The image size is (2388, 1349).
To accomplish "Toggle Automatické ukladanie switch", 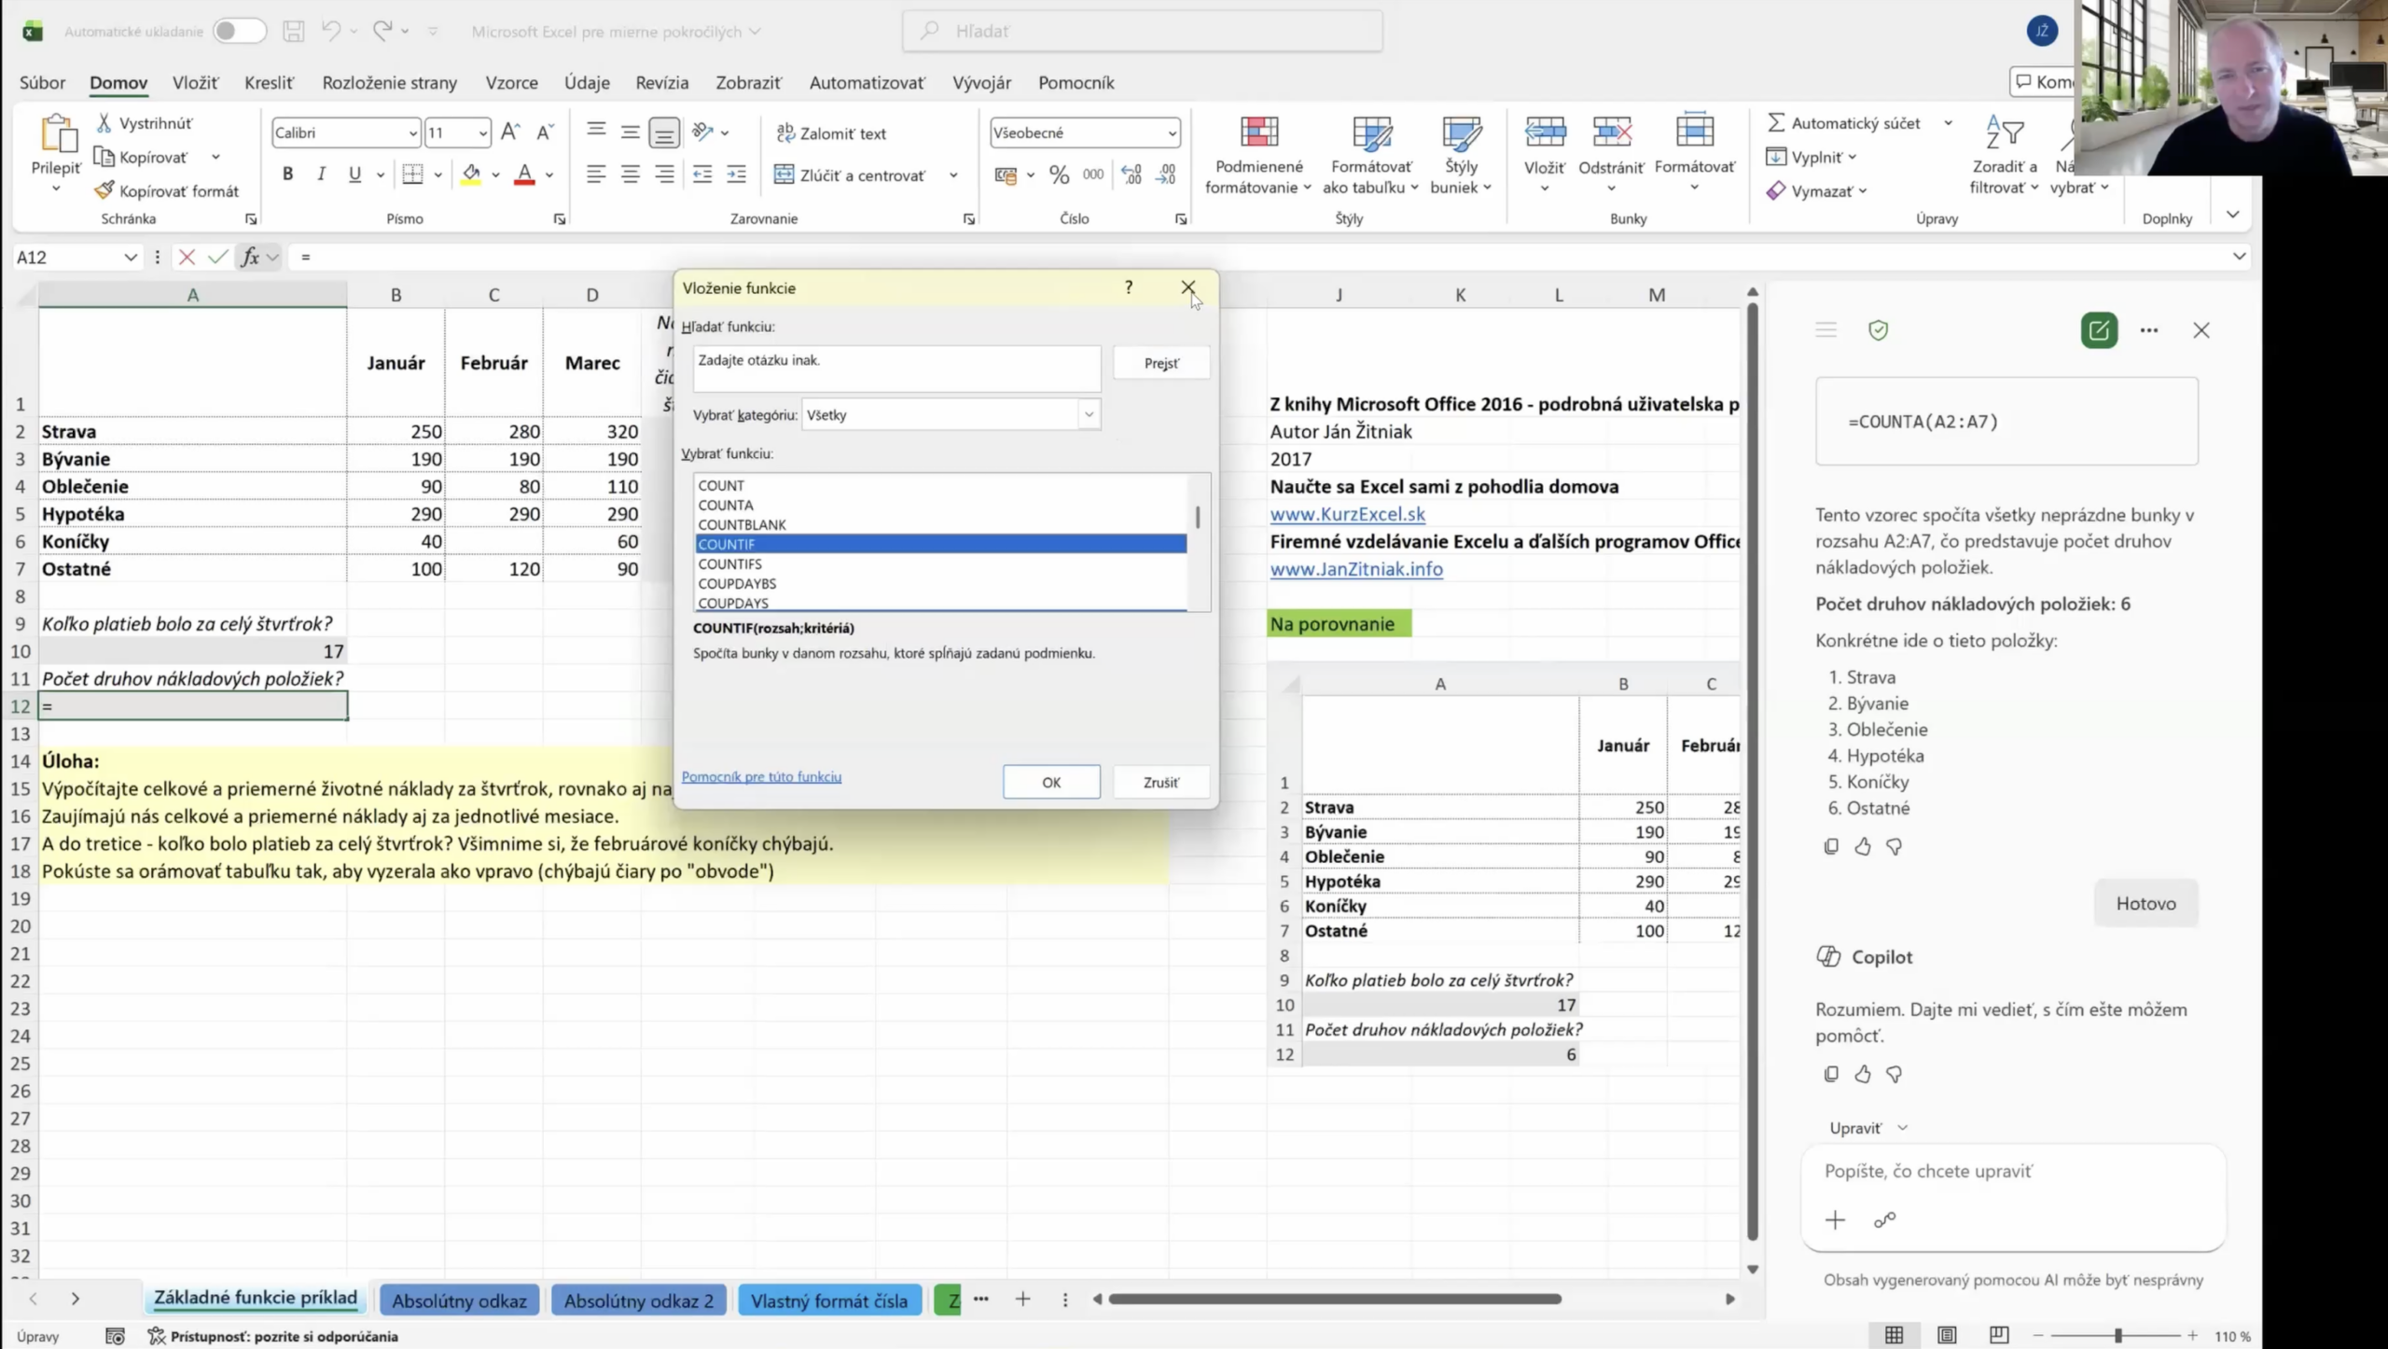I will click(x=239, y=31).
